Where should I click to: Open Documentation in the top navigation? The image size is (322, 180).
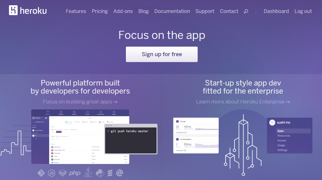172,11
